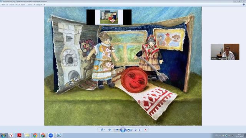Select Photo Viewer taskbar icon
Viewport: 246px width, 138px height.
[59, 135]
